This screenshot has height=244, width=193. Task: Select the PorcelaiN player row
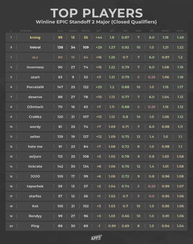96,87
